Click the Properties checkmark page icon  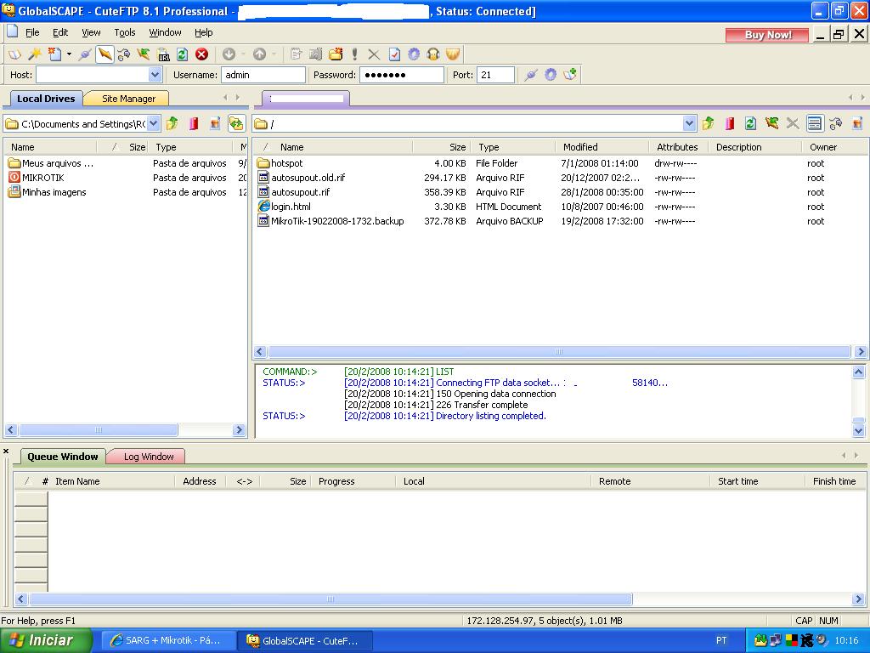[x=394, y=54]
